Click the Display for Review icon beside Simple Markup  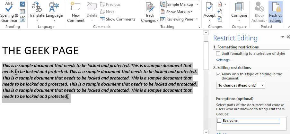tap(163, 4)
